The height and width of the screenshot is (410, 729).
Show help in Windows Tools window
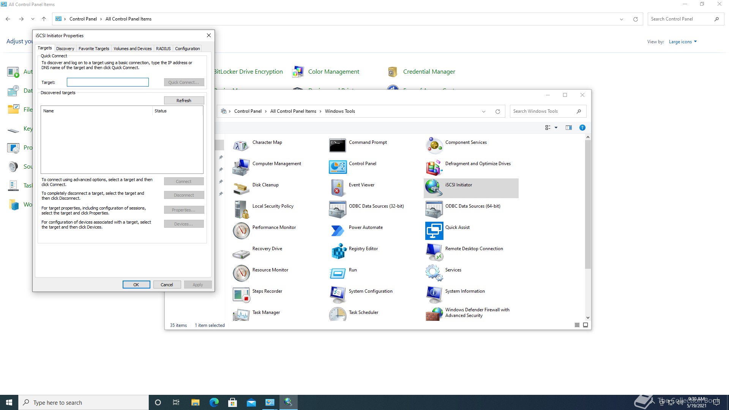pyautogui.click(x=582, y=128)
